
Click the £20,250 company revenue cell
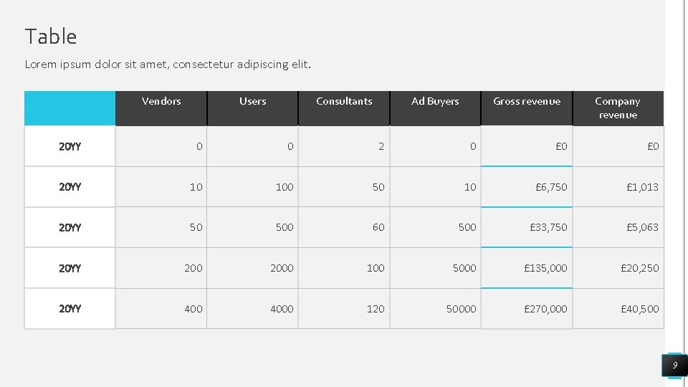pos(639,268)
